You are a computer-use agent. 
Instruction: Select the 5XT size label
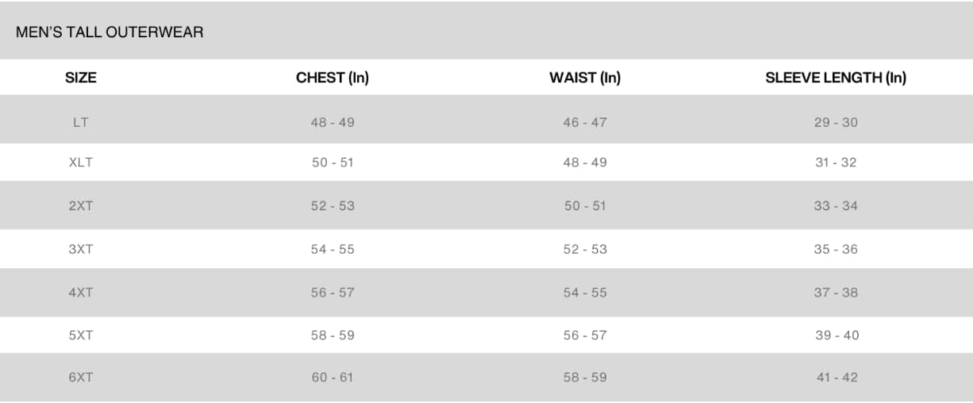tap(81, 335)
